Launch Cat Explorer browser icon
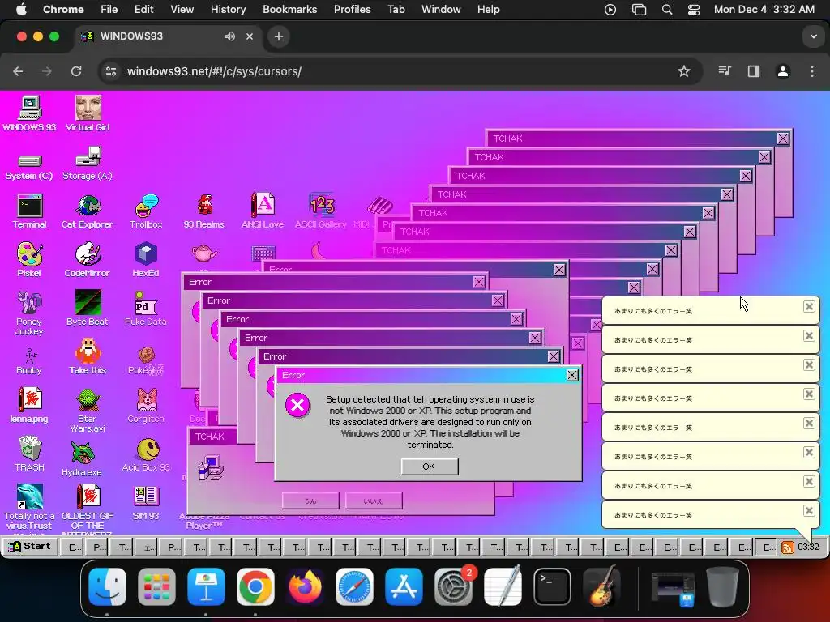830x622 pixels. 88,211
